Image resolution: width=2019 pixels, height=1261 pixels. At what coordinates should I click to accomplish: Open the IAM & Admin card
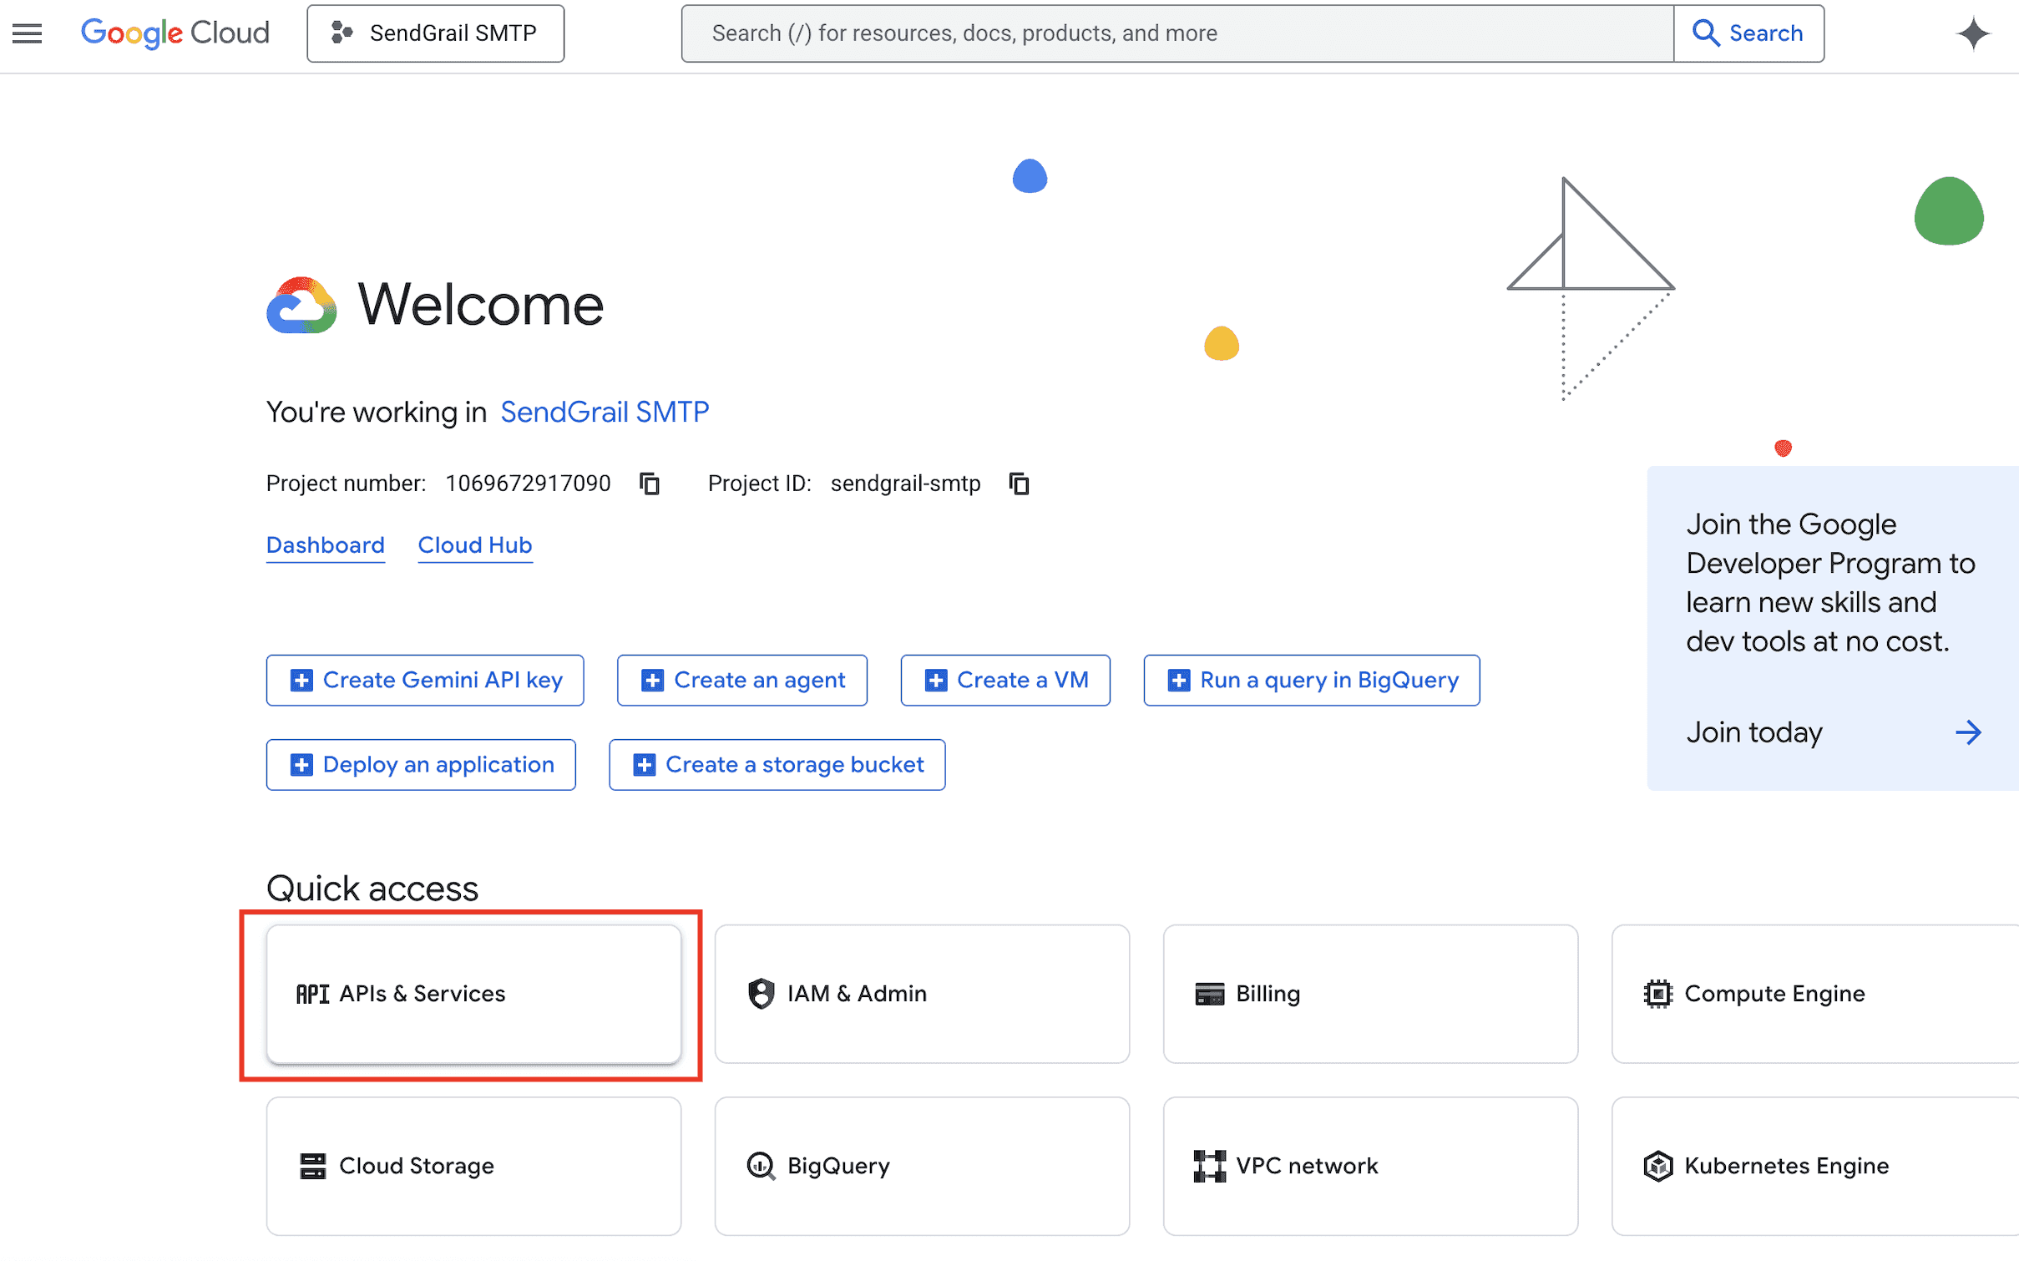[922, 994]
